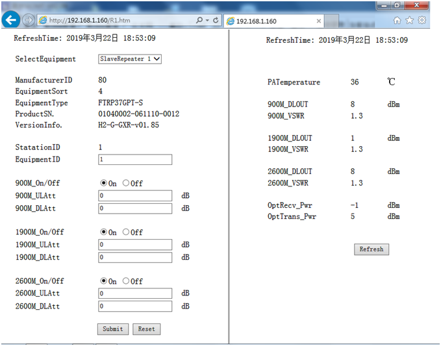Select Off for 2600M_On/Off

tap(126, 281)
